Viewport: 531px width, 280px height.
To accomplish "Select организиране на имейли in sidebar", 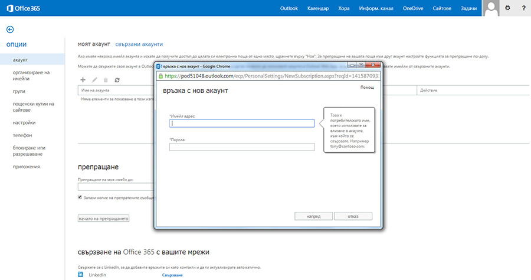I will pyautogui.click(x=31, y=75).
